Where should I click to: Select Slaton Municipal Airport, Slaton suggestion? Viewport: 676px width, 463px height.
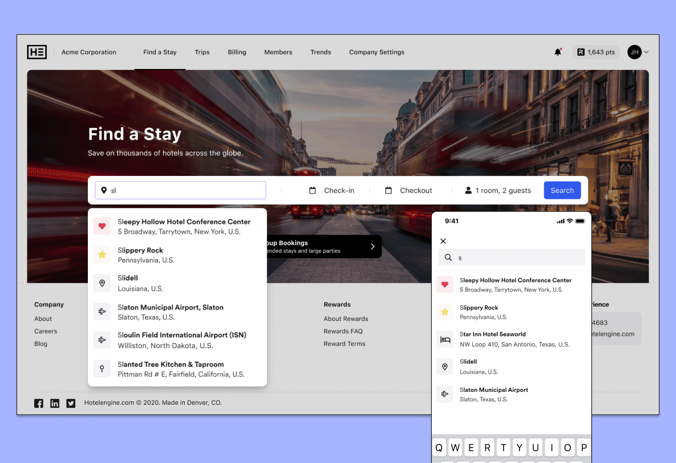177,312
